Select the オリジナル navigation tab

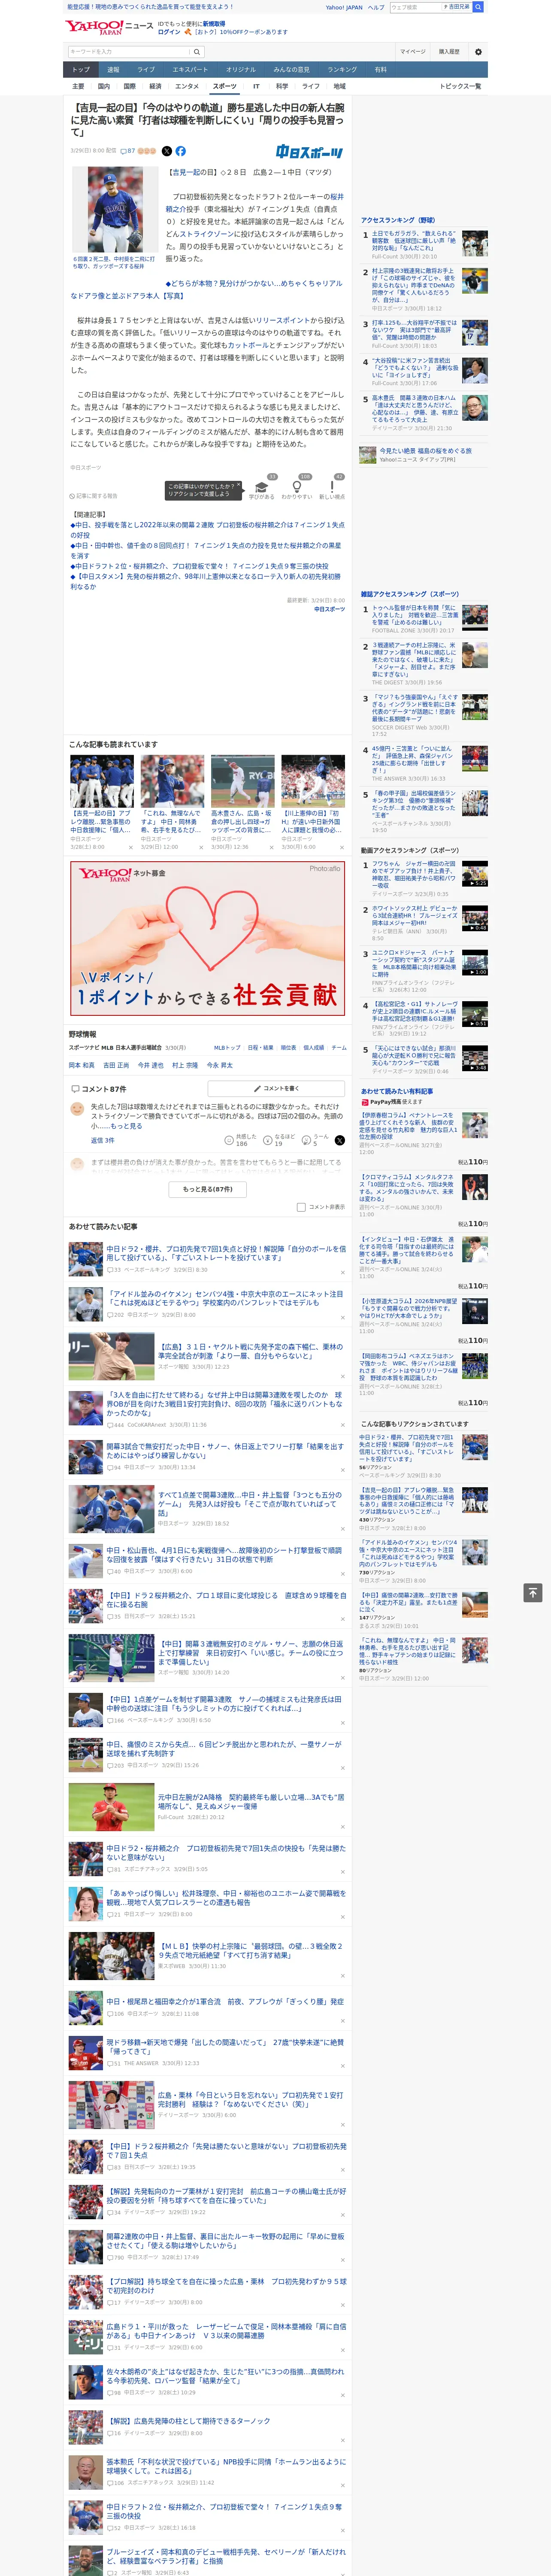[x=241, y=70]
